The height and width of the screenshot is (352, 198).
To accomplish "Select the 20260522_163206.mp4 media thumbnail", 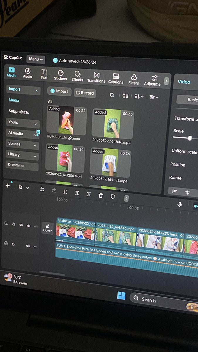I will 65,158.
